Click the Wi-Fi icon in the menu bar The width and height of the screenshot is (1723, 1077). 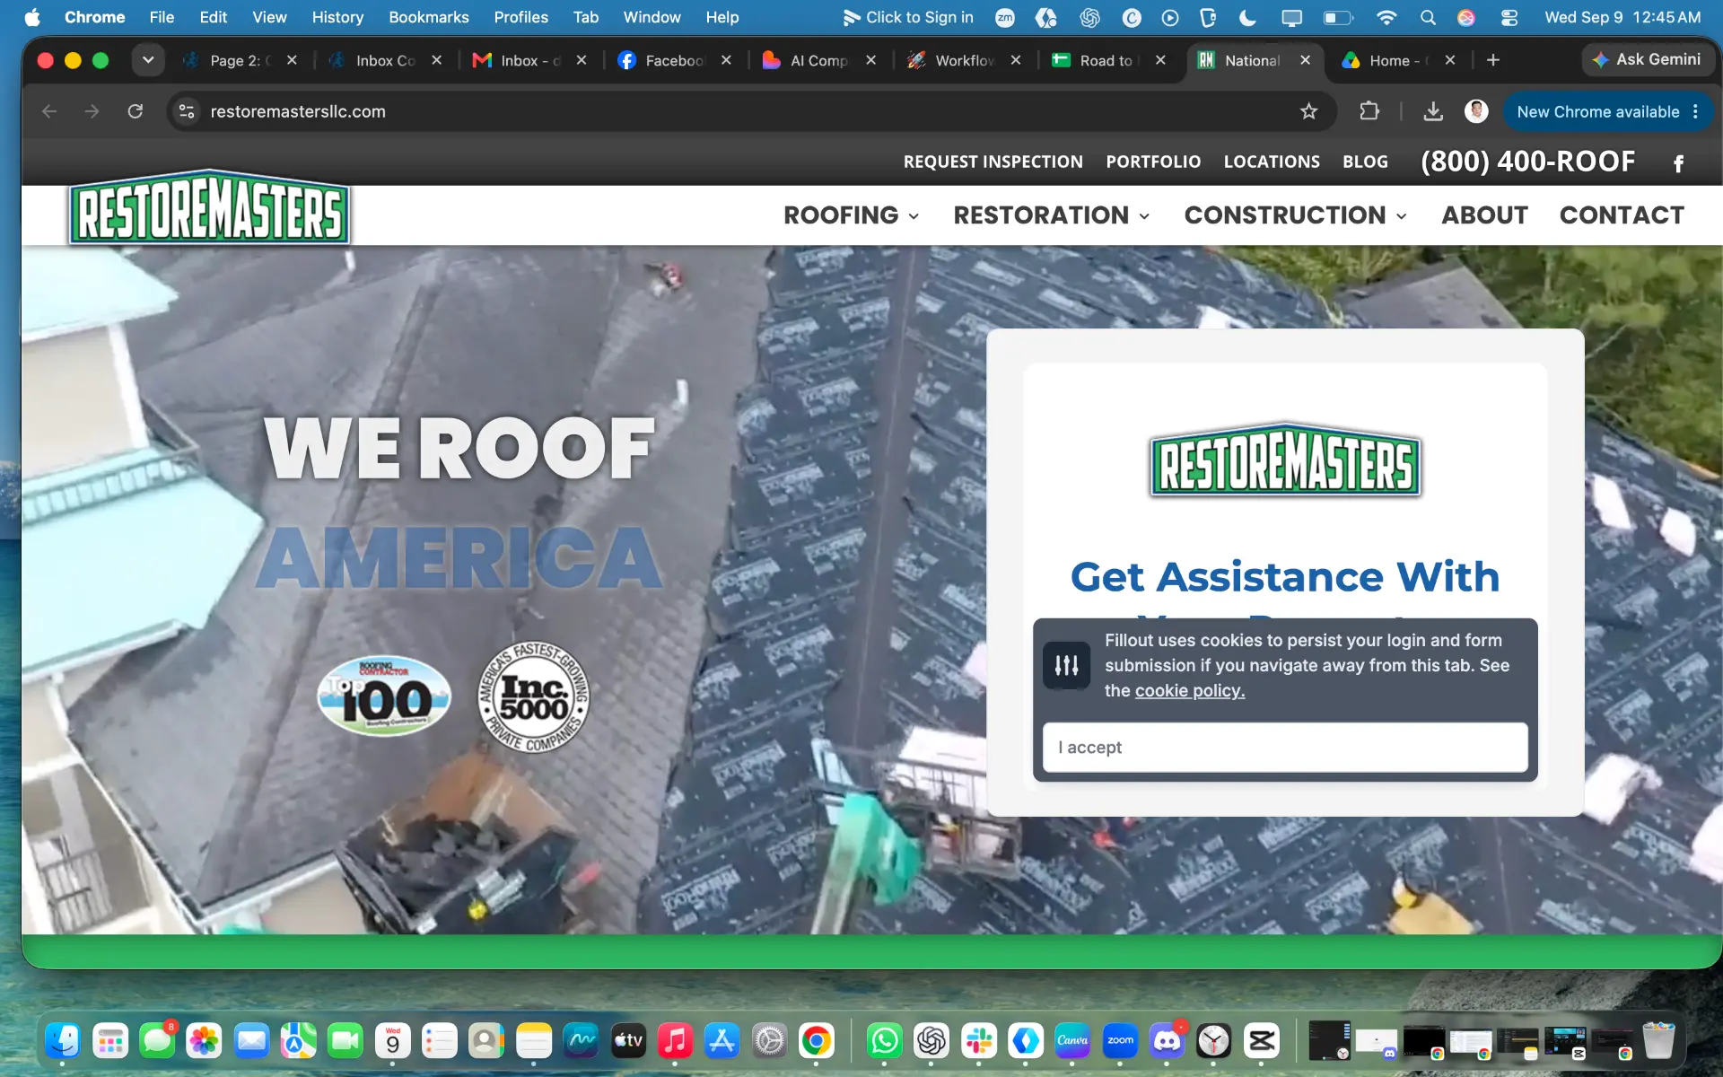coord(1386,17)
